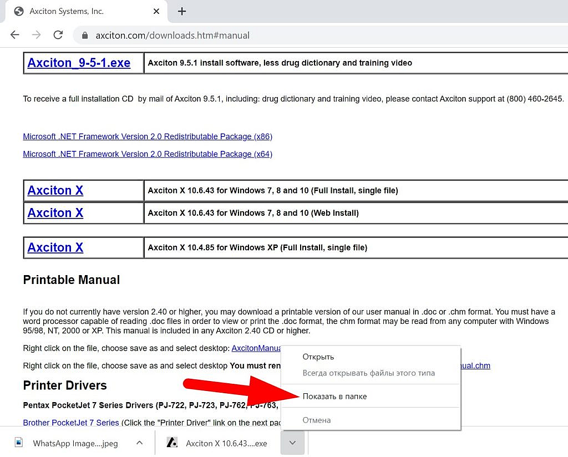This screenshot has height=457, width=568.
Task: Open the .NET Framework 2.0 (x86) package link
Action: click(x=148, y=136)
